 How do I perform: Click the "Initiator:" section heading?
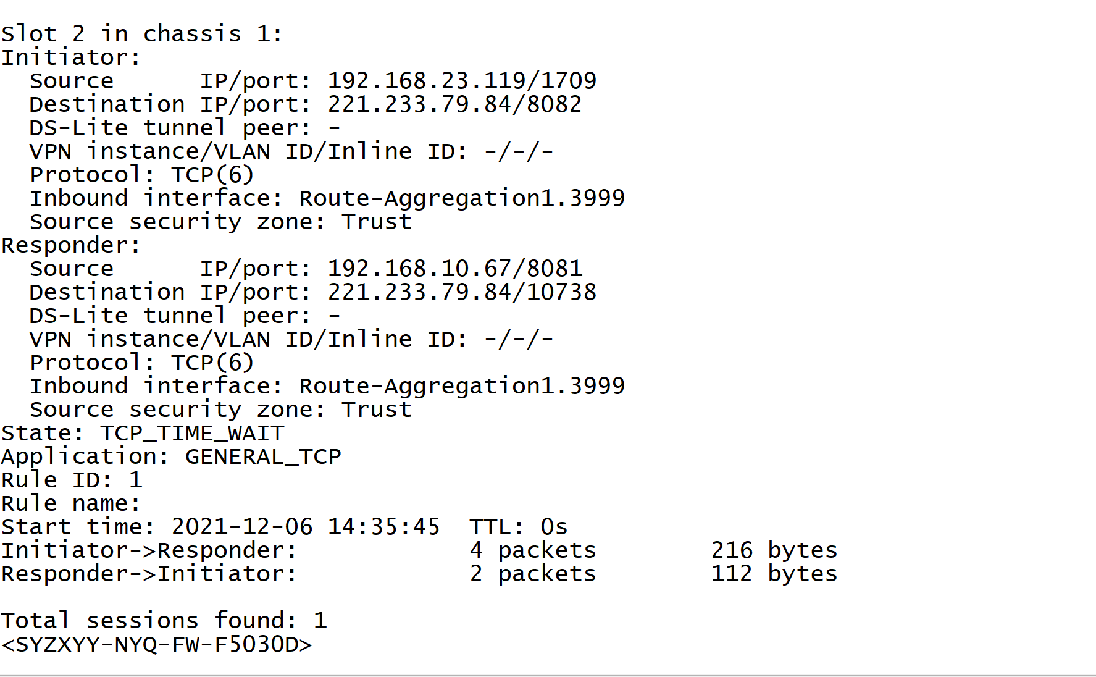[71, 57]
